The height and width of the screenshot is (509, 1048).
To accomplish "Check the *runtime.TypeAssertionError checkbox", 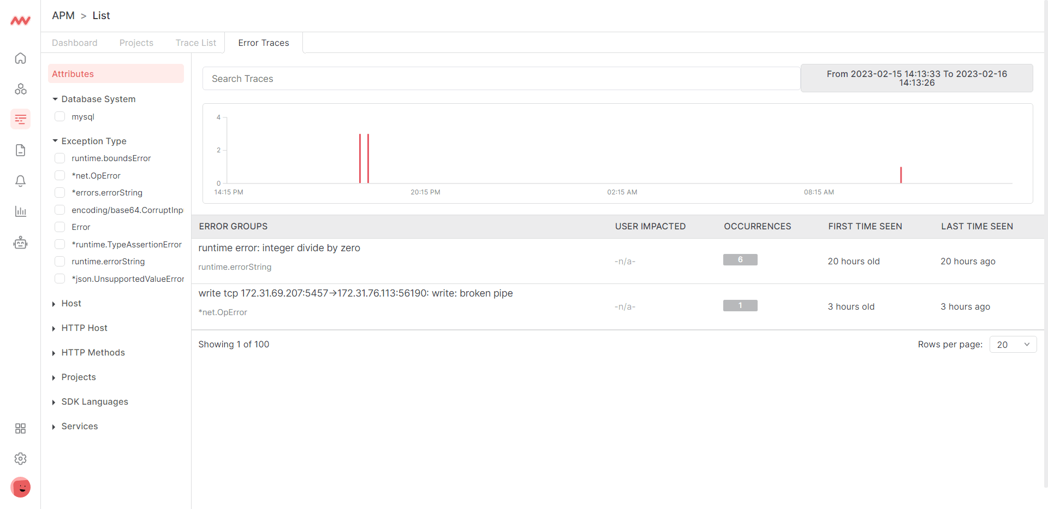I will 60,244.
